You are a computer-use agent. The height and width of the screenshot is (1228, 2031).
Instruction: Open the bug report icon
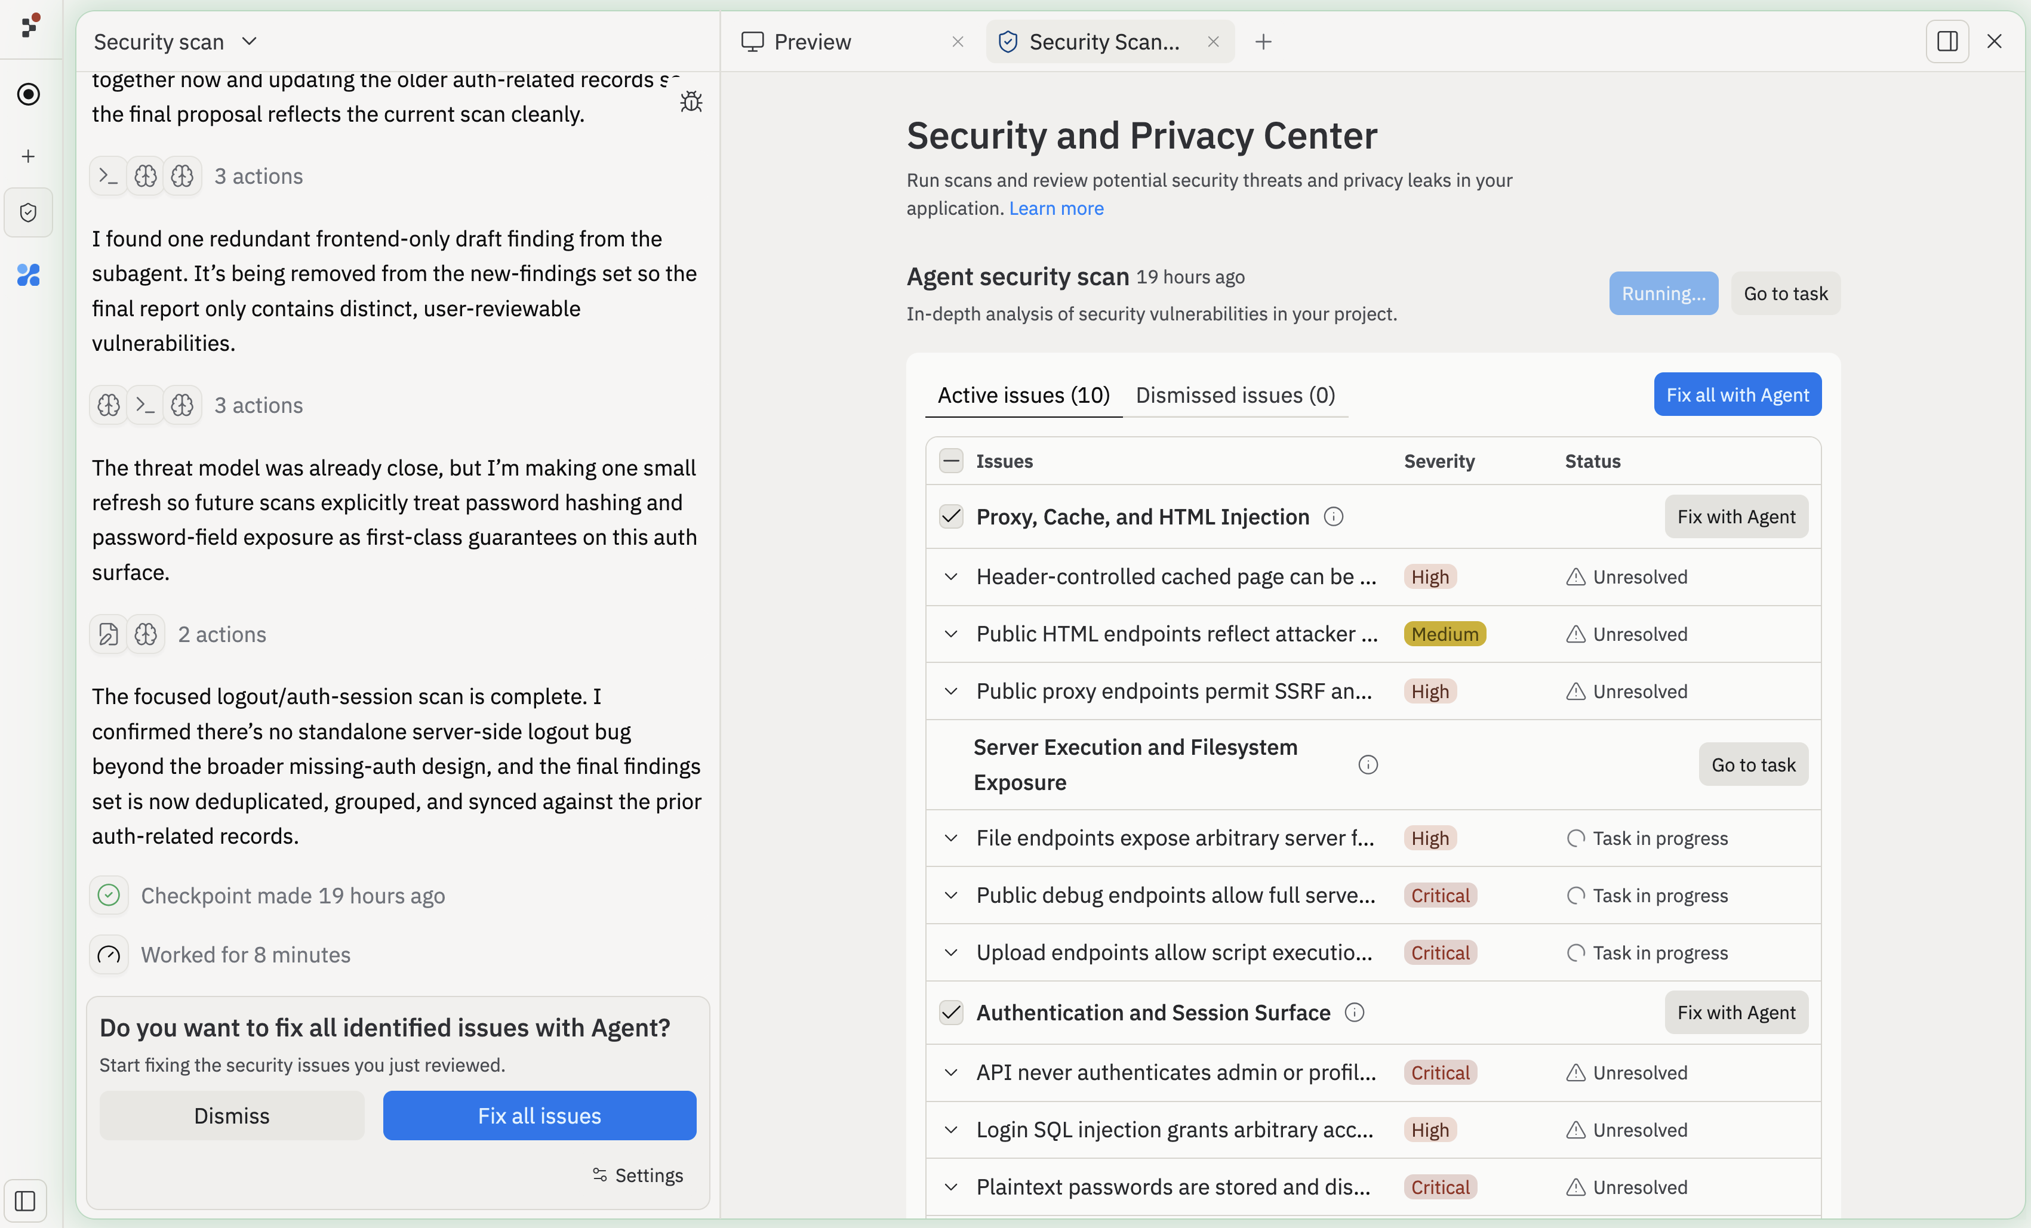[x=691, y=101]
